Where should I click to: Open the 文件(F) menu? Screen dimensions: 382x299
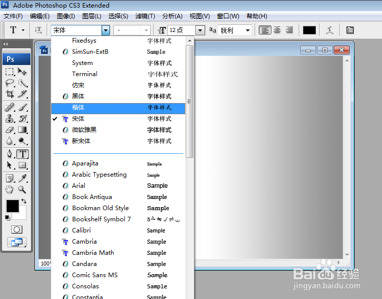(x=13, y=16)
